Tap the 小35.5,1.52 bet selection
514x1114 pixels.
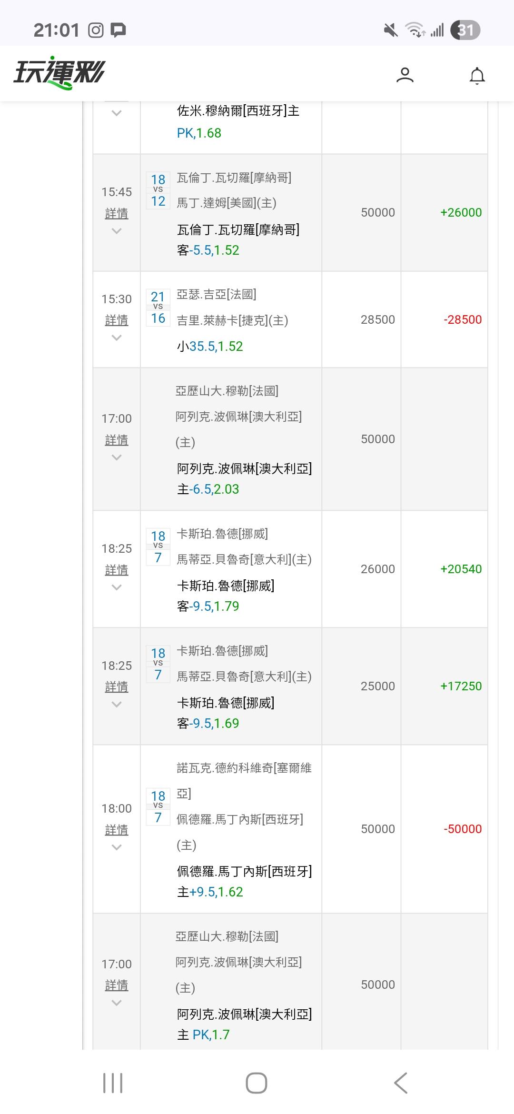[x=210, y=346]
